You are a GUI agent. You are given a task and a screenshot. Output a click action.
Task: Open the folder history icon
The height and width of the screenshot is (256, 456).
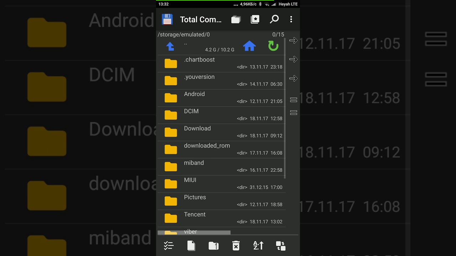click(x=236, y=20)
